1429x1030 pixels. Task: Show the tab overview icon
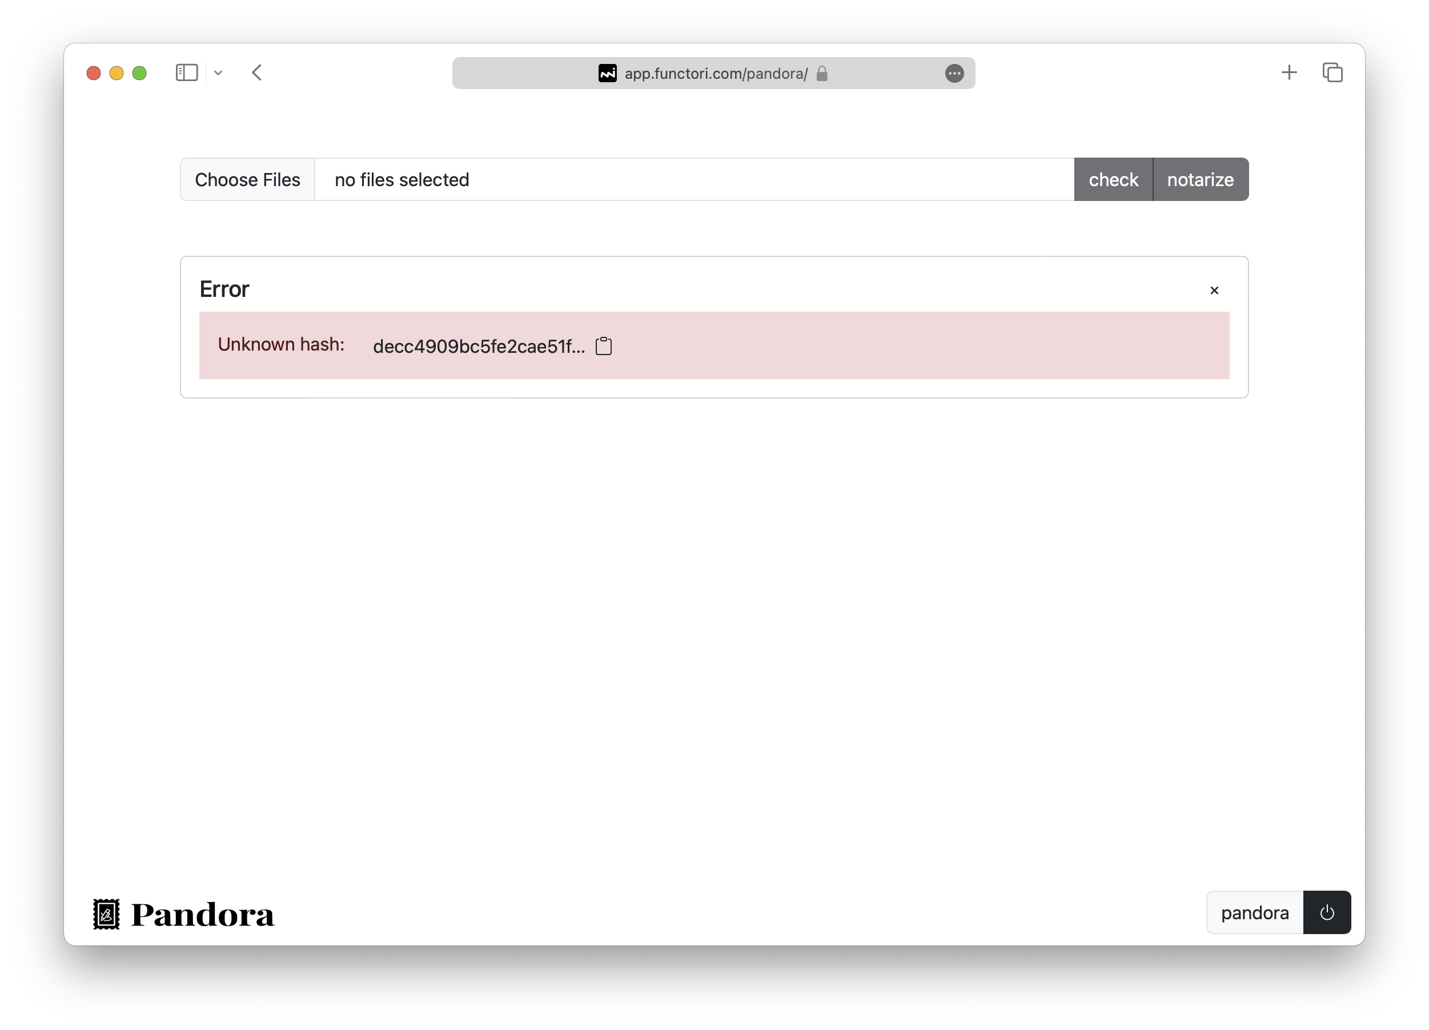coord(1332,73)
